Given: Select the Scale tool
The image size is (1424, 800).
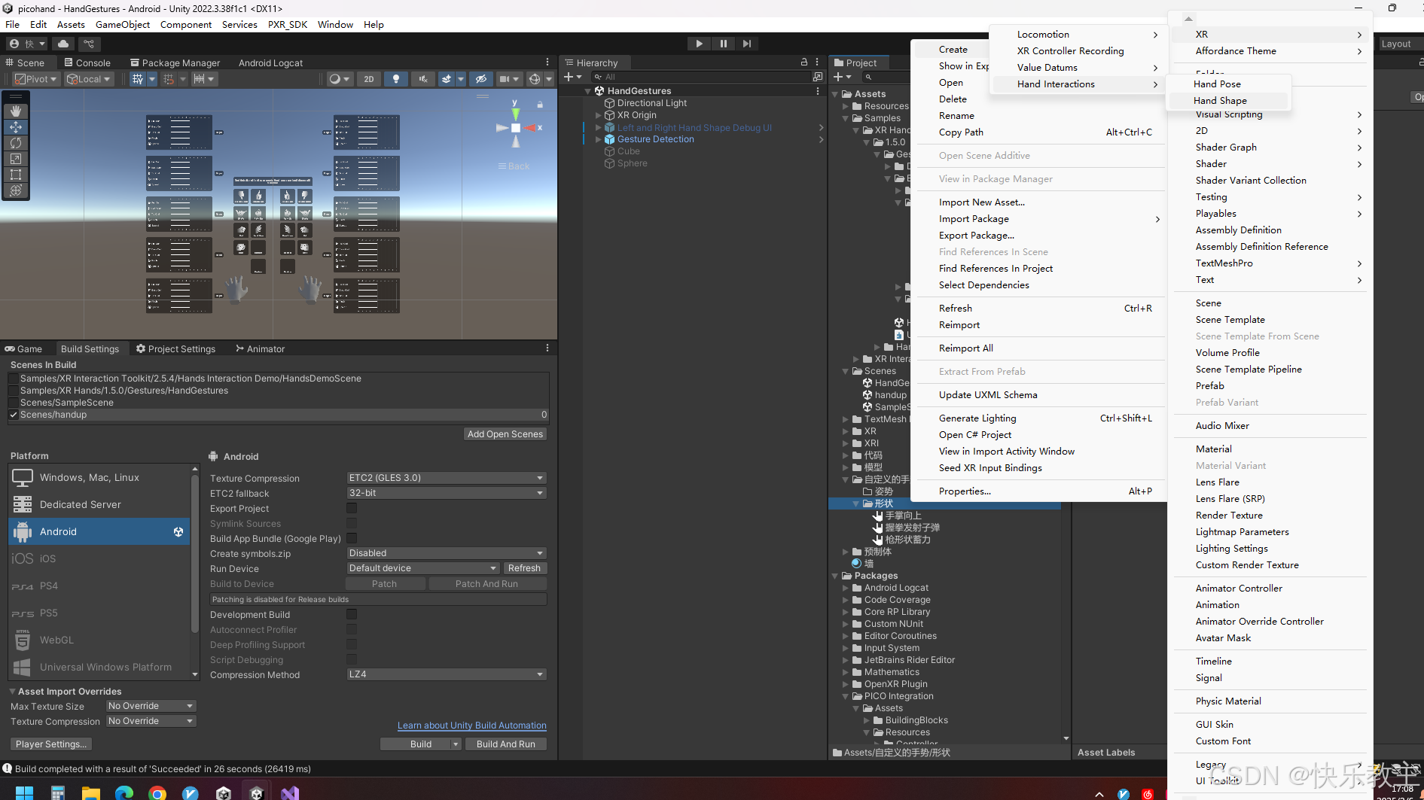Looking at the screenshot, I should [16, 159].
